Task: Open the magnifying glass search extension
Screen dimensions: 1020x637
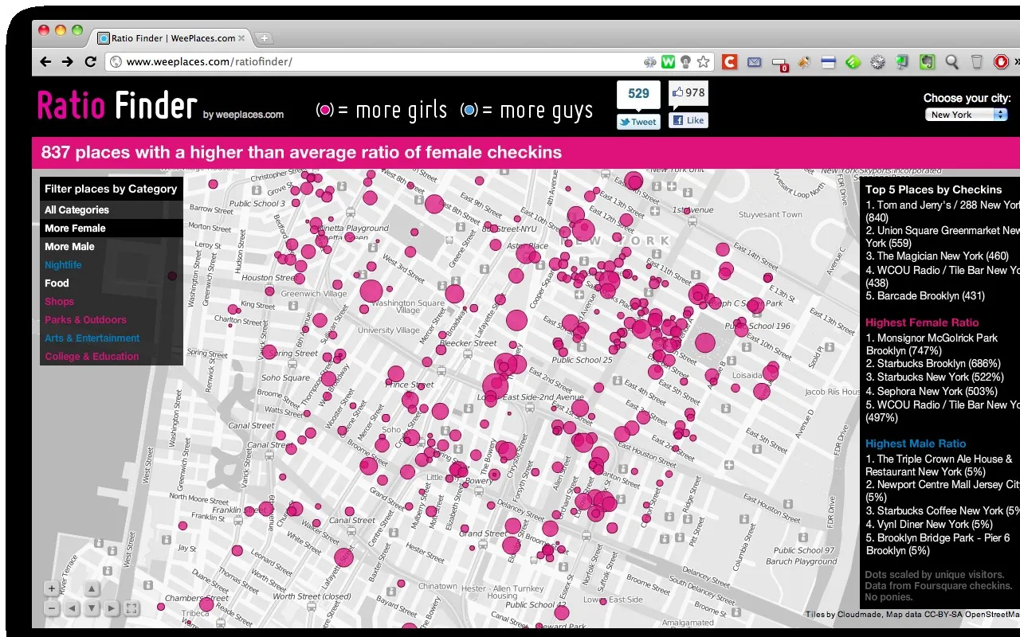Action: pos(951,61)
